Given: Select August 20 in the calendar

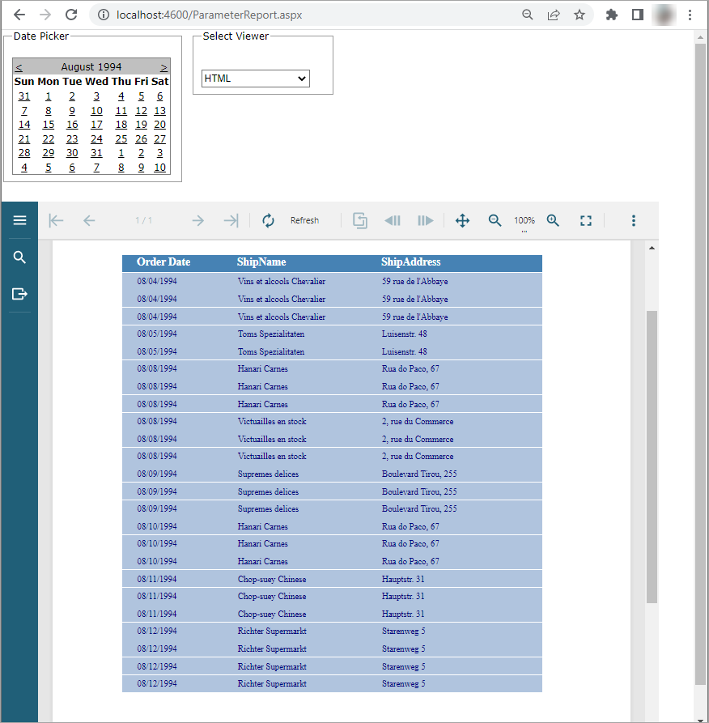Looking at the screenshot, I should click(160, 125).
